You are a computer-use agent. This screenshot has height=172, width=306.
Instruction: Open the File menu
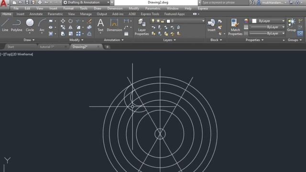pyautogui.click(x=16, y=9)
